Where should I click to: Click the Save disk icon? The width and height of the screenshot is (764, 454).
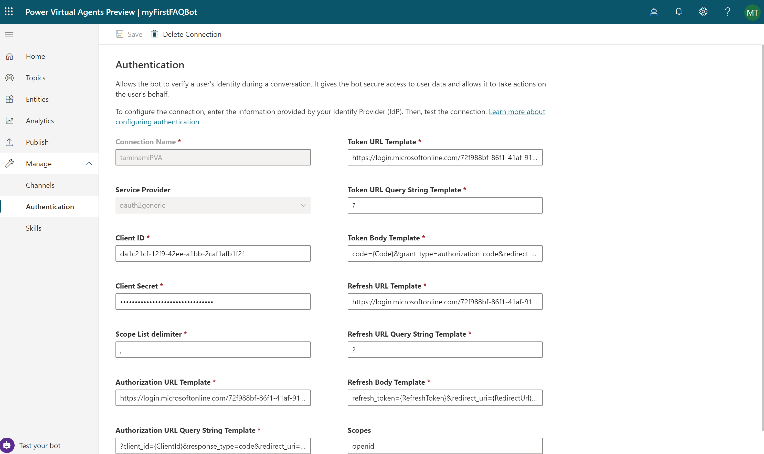119,34
